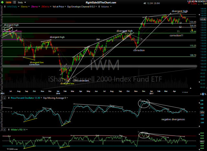Click the 12.2M volume readout
The height and width of the screenshot is (151, 207).
coord(150,3)
